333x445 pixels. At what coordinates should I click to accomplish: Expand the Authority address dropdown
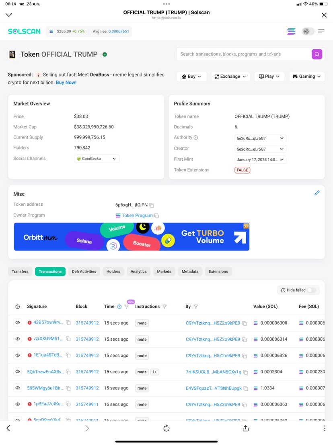[x=261, y=138]
